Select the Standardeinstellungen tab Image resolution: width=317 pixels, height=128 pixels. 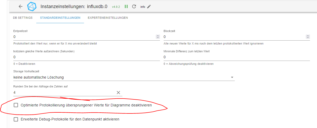[60, 18]
